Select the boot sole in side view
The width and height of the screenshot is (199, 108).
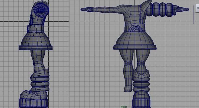coord(33,102)
